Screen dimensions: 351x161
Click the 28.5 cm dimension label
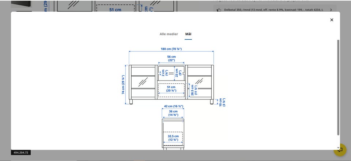[x=194, y=90]
